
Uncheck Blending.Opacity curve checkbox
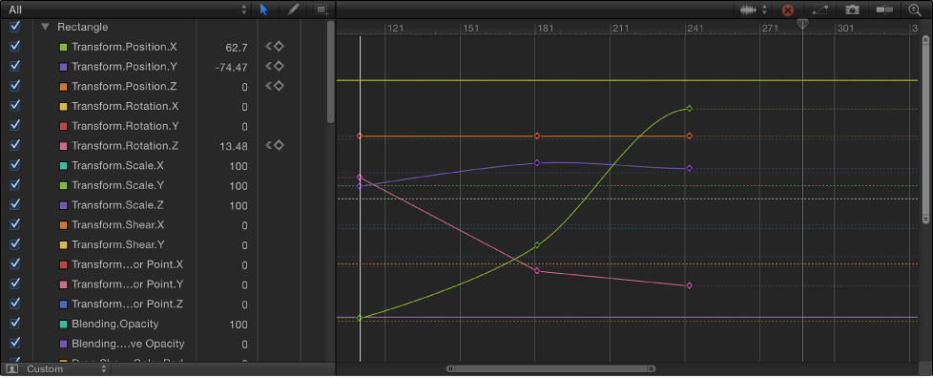(15, 324)
